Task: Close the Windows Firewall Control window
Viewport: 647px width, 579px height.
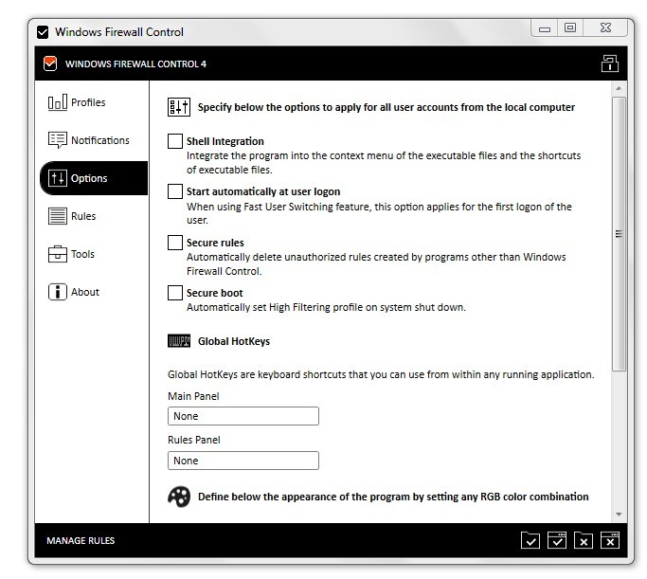Action: (x=605, y=28)
